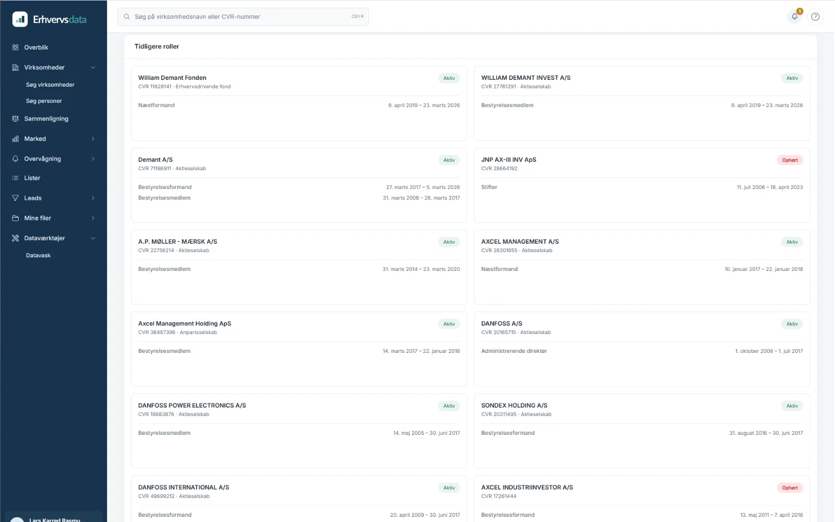This screenshot has height=522, width=835.
Task: Open A.P. MØLLER - MÆRSK A/S link
Action: click(177, 242)
